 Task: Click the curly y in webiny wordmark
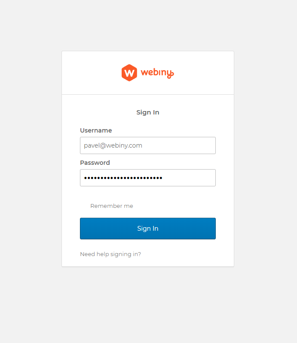point(170,74)
